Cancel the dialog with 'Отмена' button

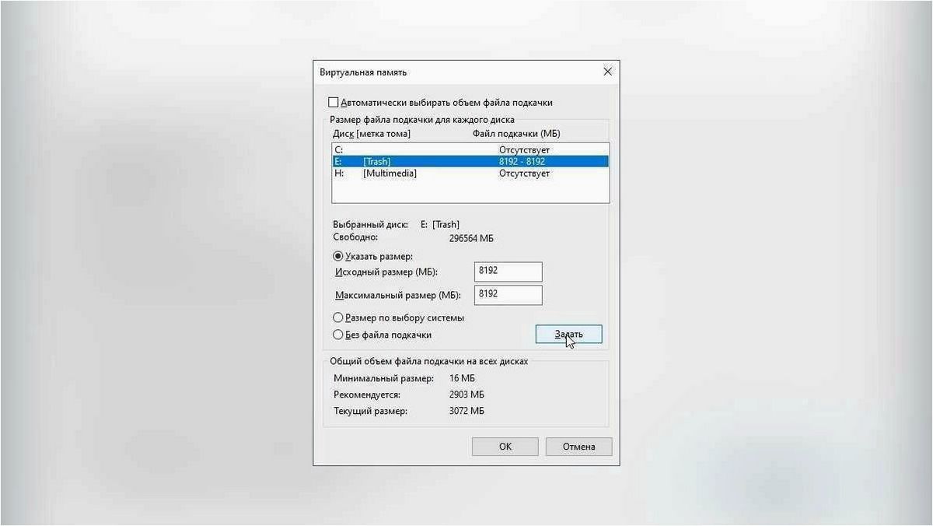[x=578, y=447]
